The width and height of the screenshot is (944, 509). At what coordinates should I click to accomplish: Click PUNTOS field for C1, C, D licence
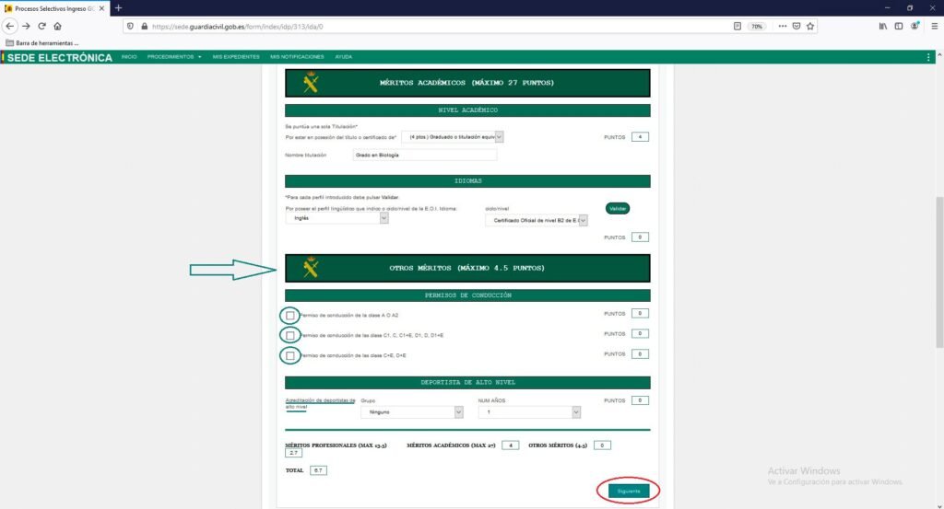click(640, 333)
